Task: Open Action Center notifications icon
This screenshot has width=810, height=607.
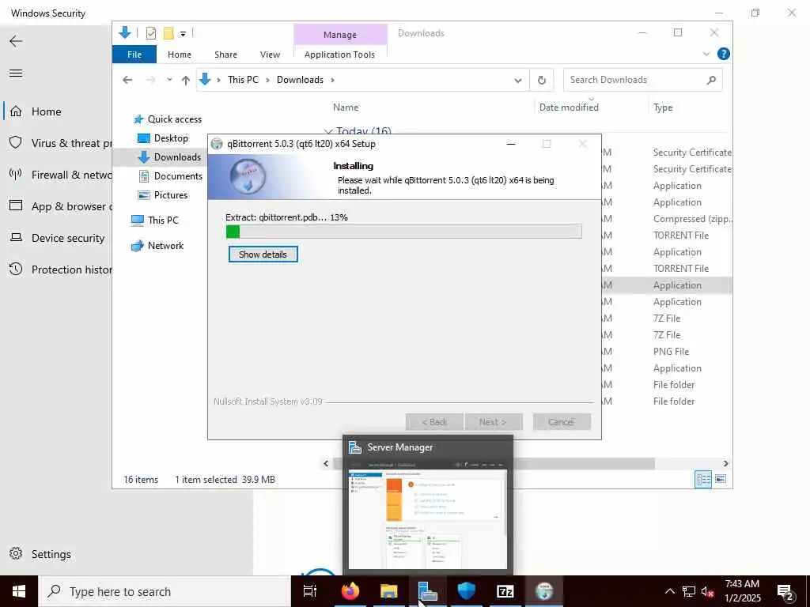Action: [x=784, y=592]
